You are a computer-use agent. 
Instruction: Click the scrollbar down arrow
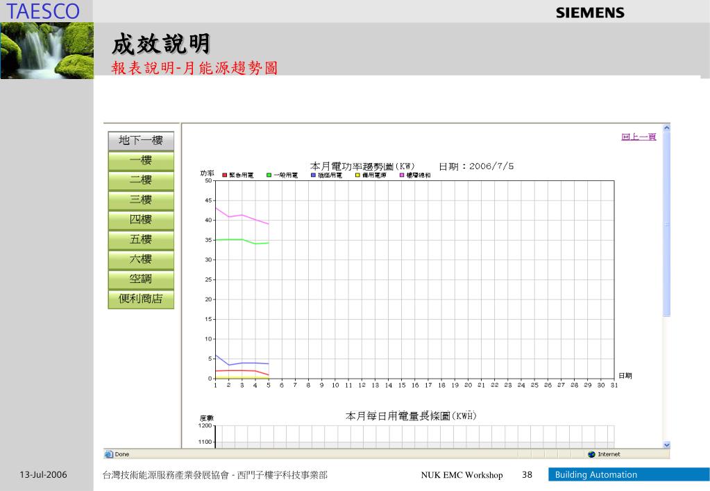666,445
